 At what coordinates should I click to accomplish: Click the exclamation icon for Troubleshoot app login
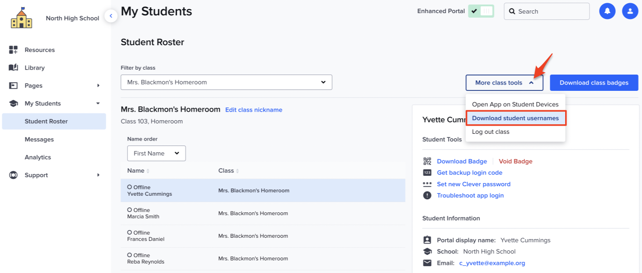427,195
